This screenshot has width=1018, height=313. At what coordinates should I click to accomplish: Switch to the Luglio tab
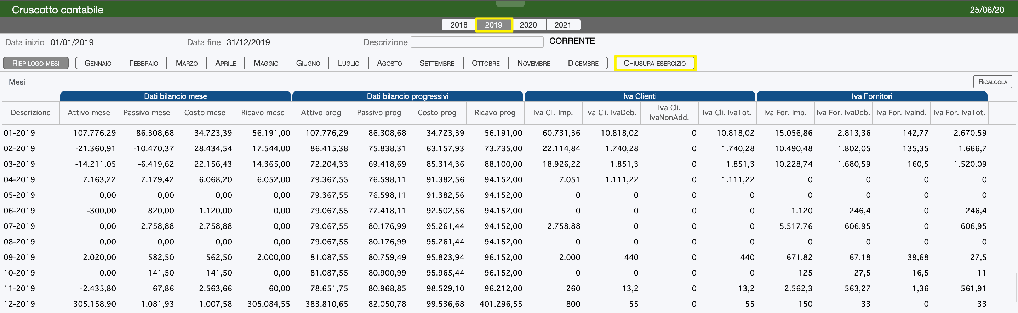click(x=348, y=63)
